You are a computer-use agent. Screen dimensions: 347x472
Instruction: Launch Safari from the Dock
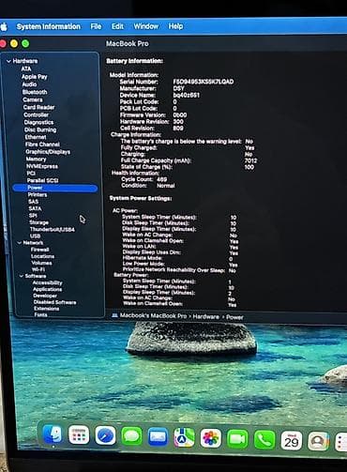pos(105,435)
